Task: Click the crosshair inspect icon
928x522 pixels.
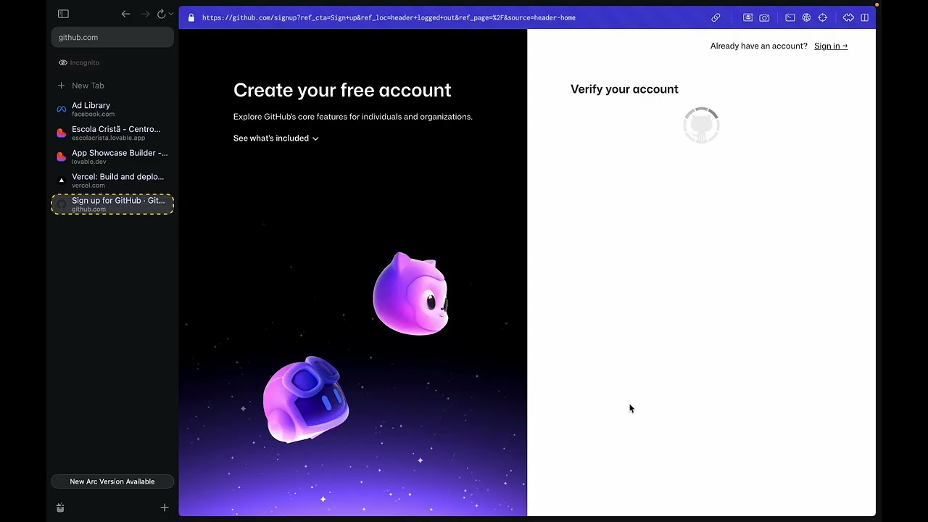Action: (822, 17)
